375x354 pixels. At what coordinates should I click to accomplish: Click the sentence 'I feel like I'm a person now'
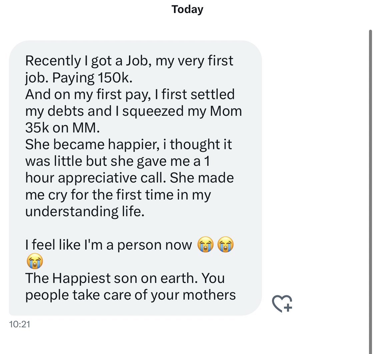click(x=109, y=245)
